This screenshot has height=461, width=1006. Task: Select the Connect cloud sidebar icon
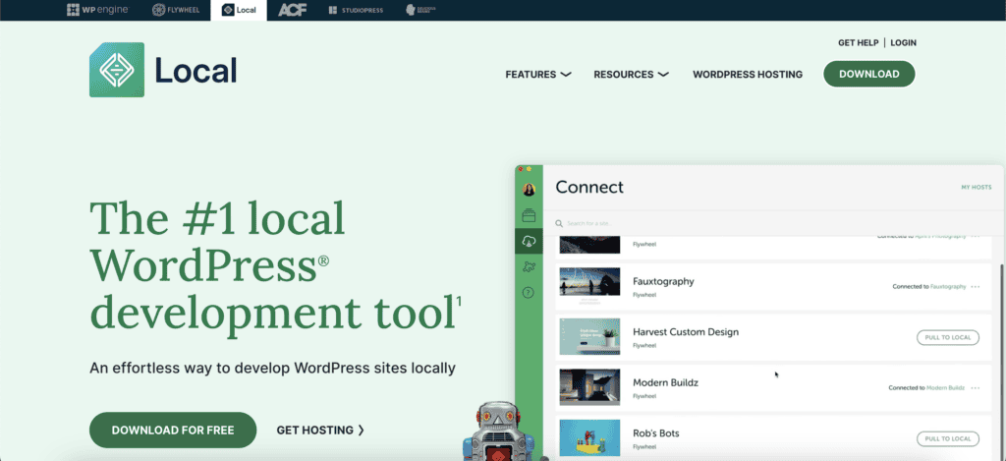(529, 242)
